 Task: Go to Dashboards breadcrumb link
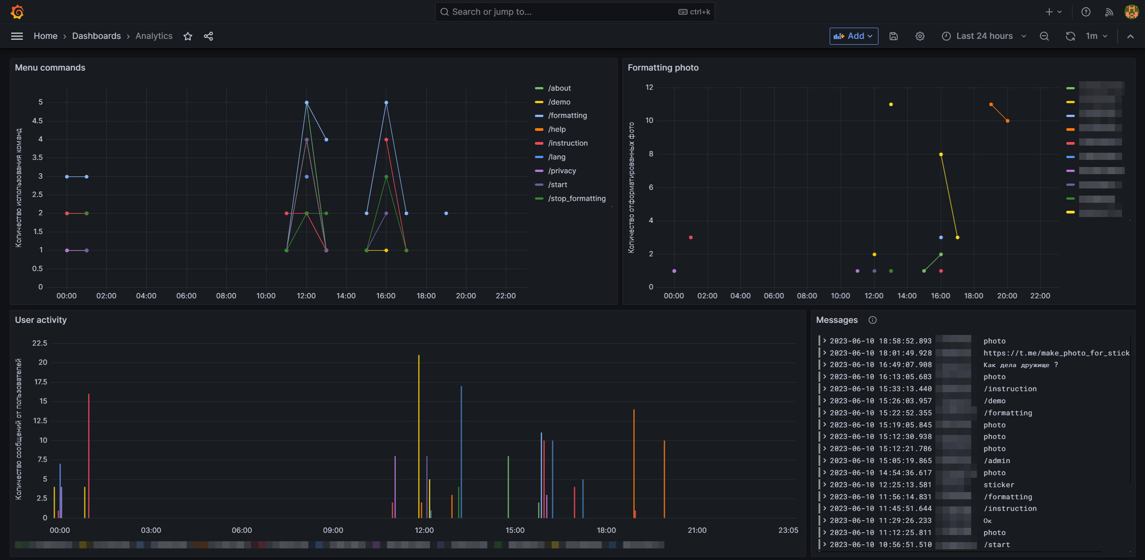pos(96,36)
